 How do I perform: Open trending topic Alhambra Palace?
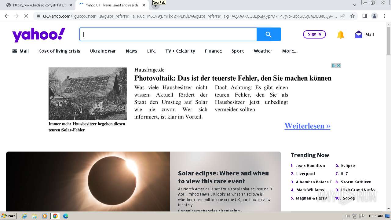coord(316,182)
